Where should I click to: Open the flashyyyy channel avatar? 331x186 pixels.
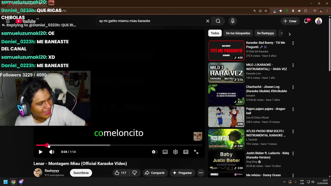tap(38, 173)
